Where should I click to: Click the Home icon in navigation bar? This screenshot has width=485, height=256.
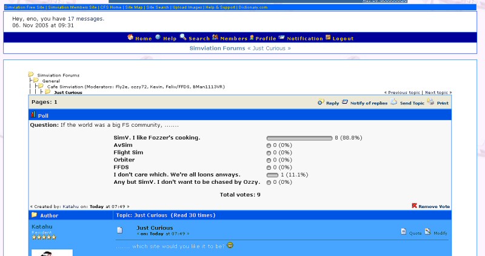(130, 38)
